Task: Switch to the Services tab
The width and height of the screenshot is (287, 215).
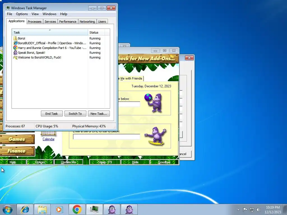Action: 50,22
